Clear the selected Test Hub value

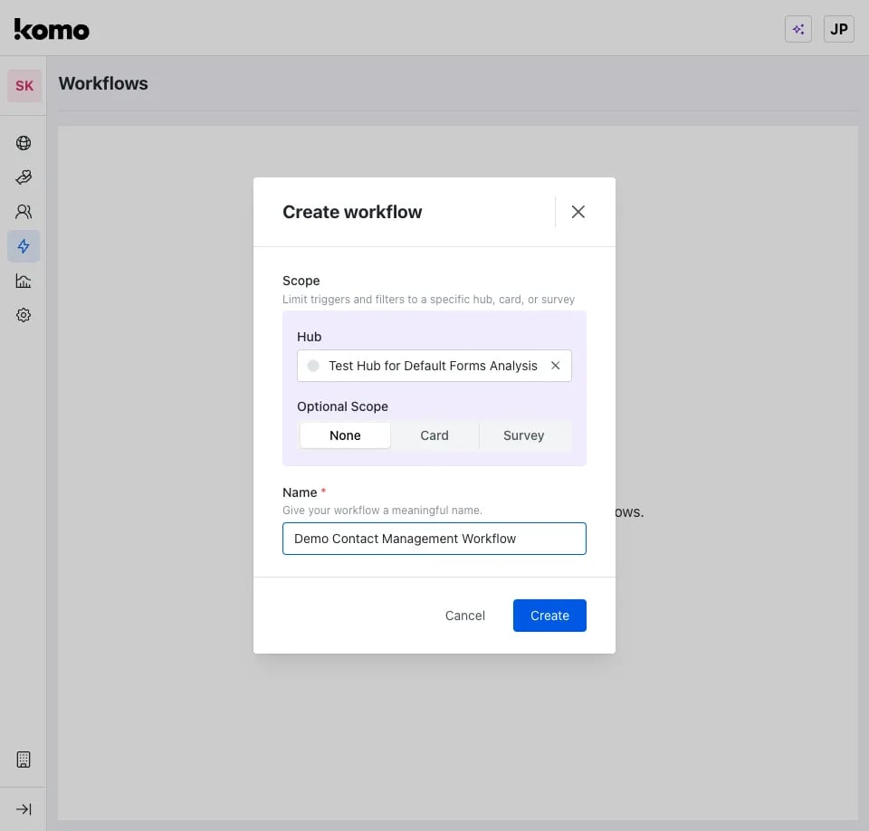555,366
